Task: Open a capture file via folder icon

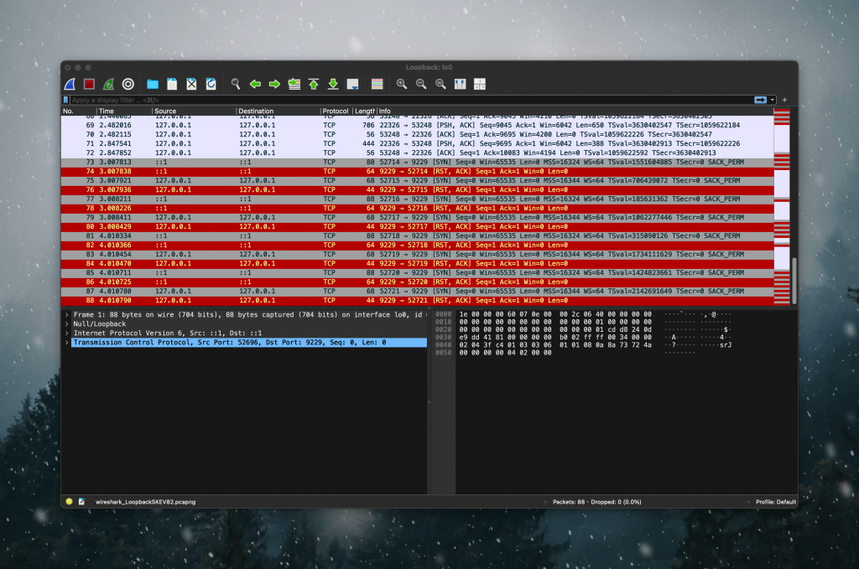Action: [x=153, y=84]
